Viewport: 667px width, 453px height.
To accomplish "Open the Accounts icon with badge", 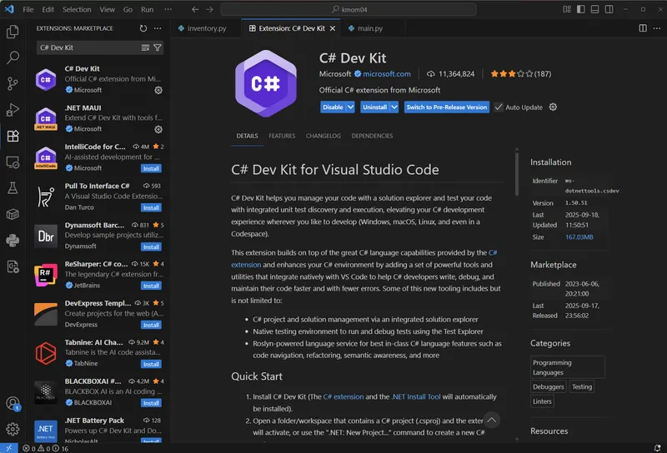I will (x=13, y=404).
